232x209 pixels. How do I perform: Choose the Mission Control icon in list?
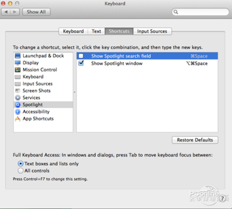coord(18,70)
